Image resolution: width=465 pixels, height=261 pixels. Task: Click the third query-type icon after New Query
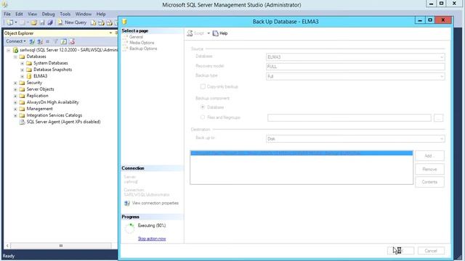pyautogui.click(x=110, y=22)
